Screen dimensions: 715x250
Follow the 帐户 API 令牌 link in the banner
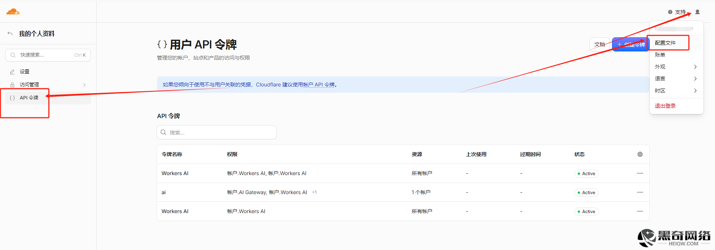point(319,85)
